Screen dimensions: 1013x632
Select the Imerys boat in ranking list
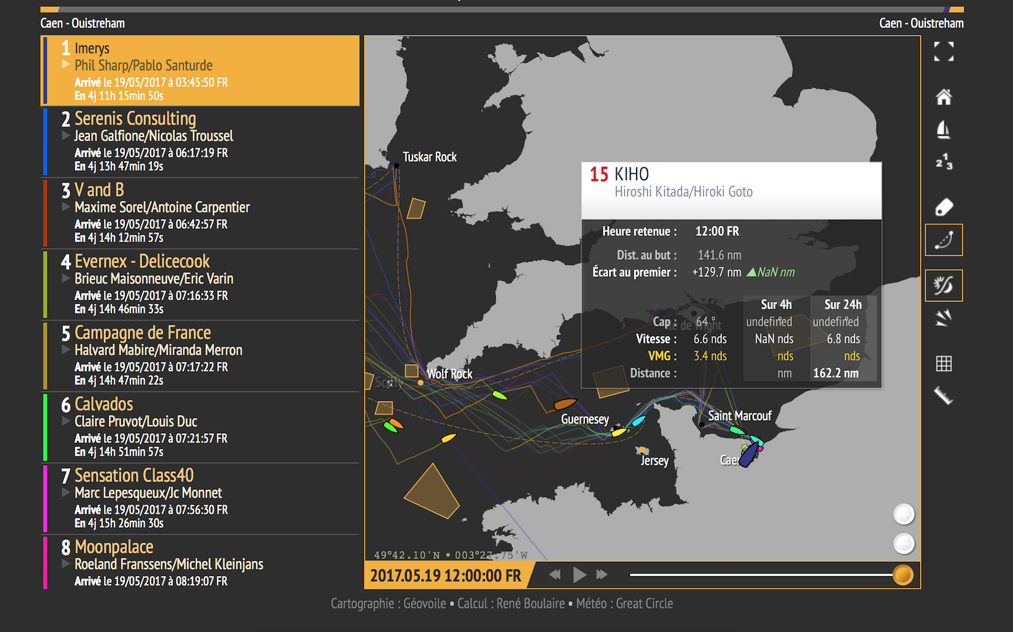pos(200,71)
